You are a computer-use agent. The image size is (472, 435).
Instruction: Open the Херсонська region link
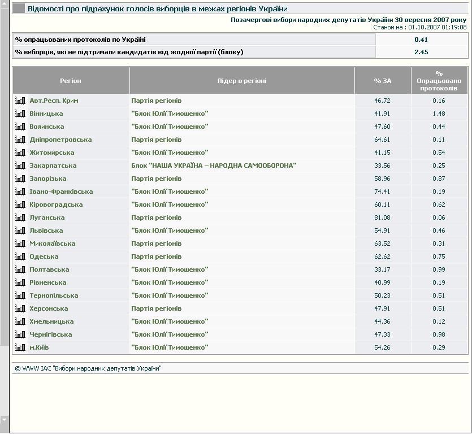pyautogui.click(x=49, y=308)
